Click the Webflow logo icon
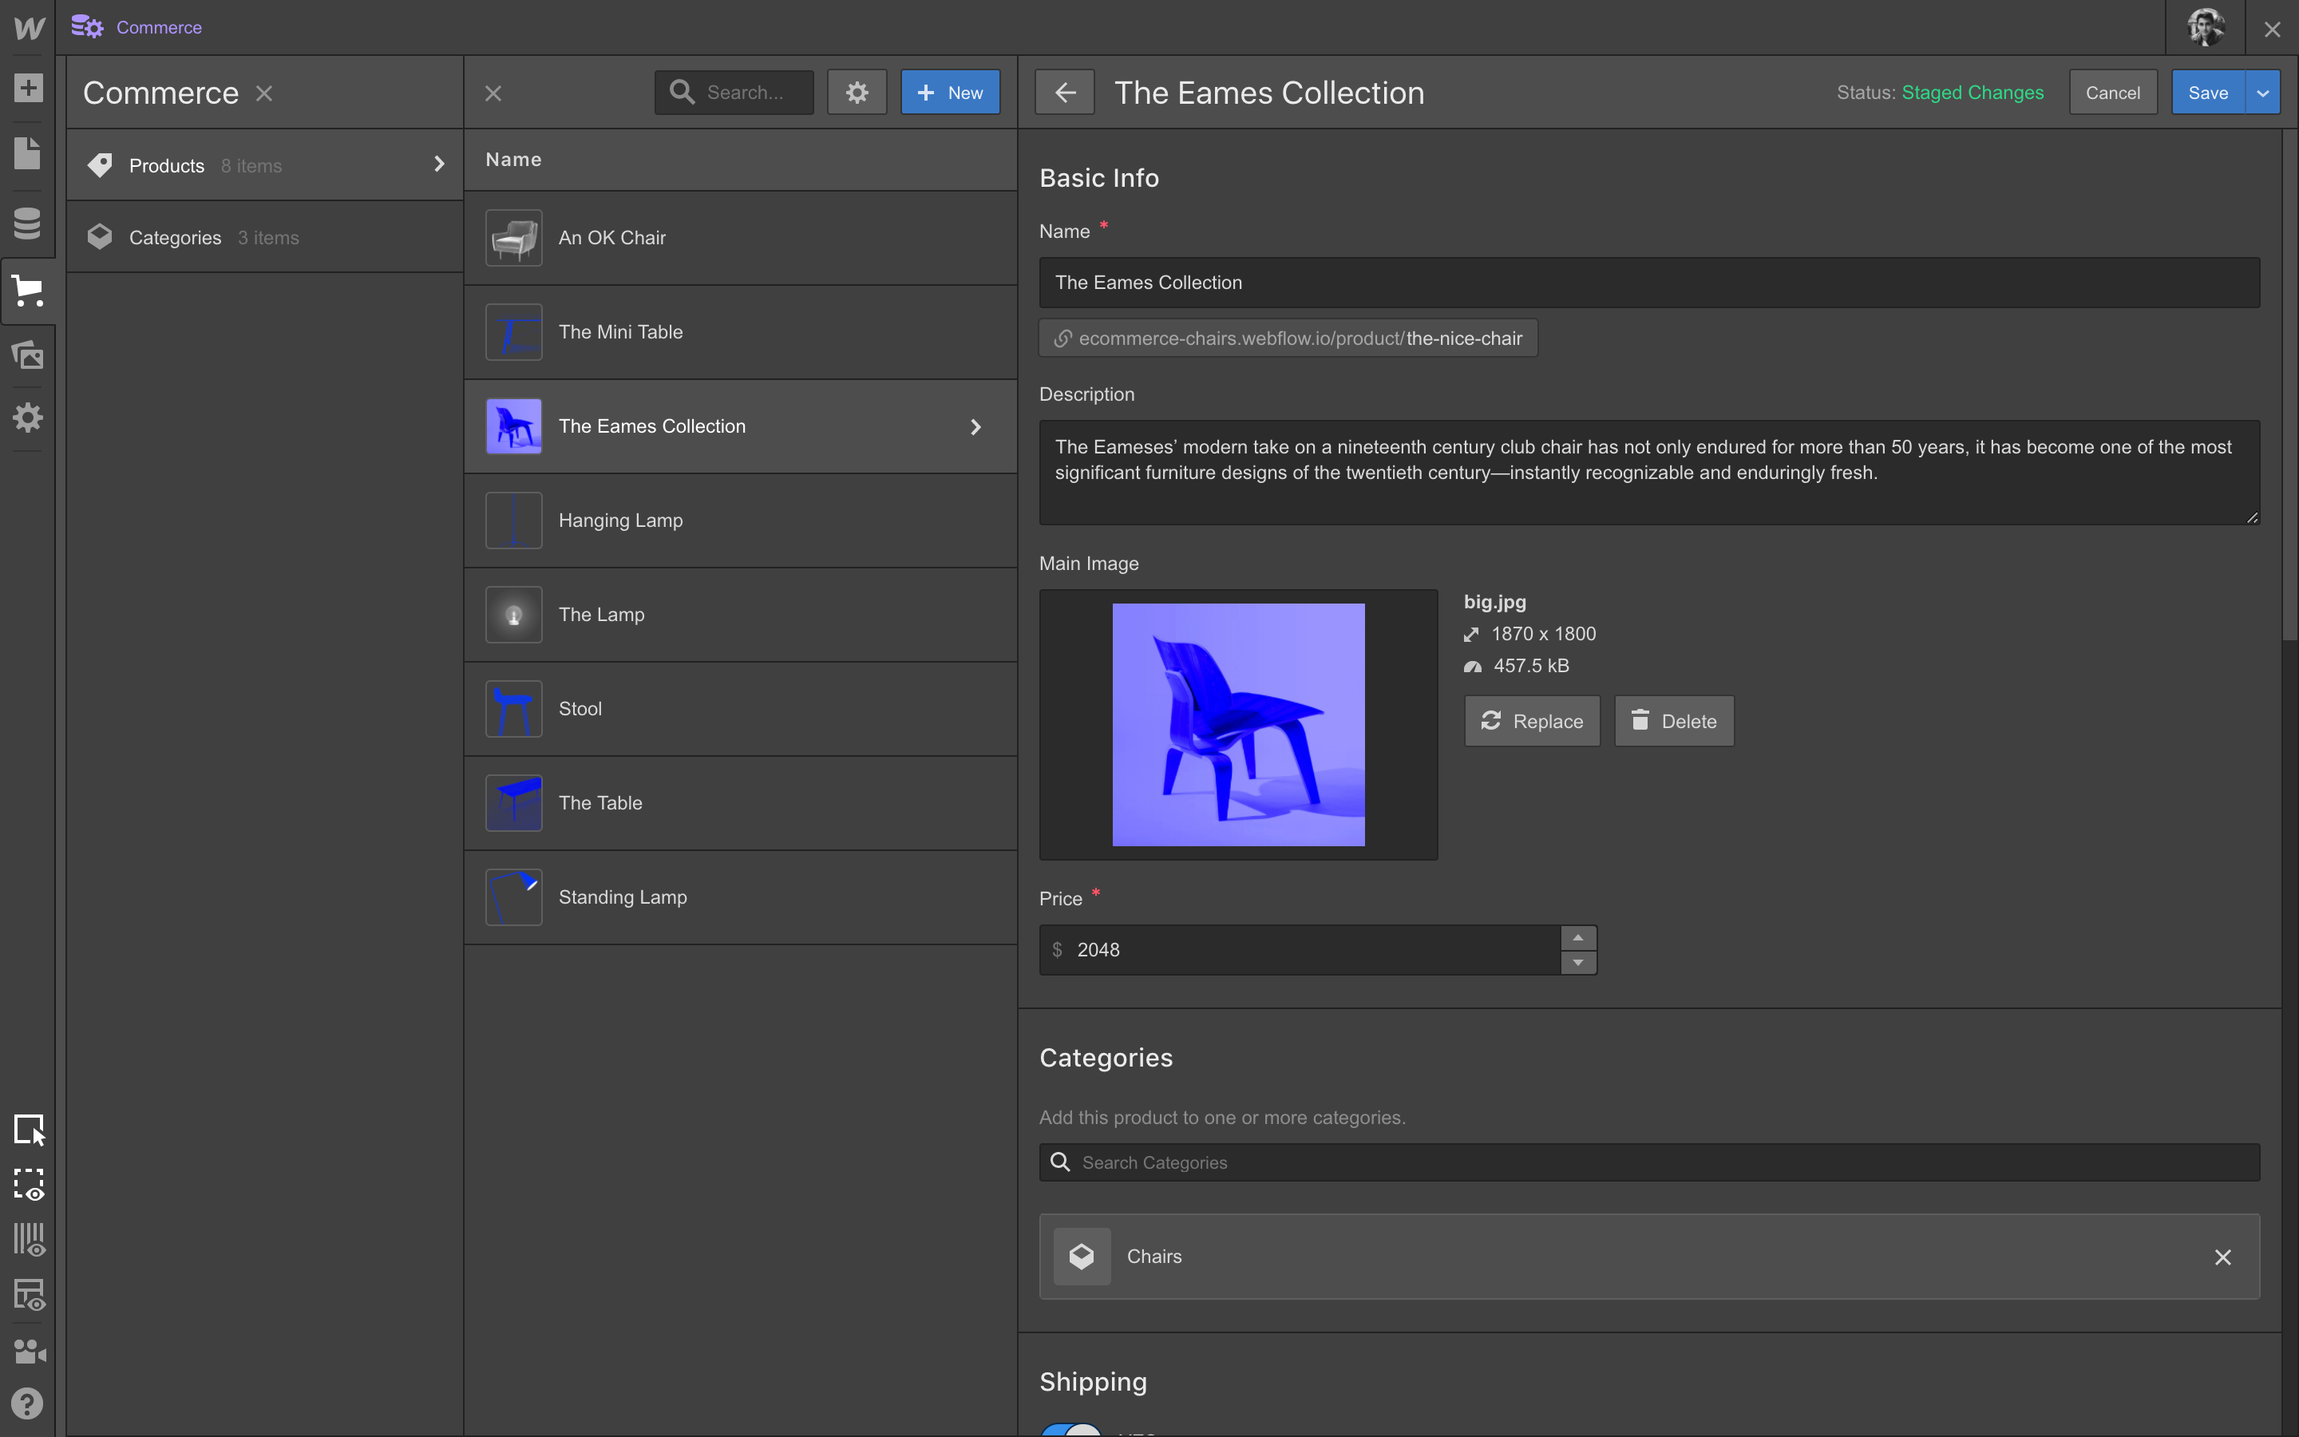This screenshot has height=1437, width=2299. click(29, 28)
